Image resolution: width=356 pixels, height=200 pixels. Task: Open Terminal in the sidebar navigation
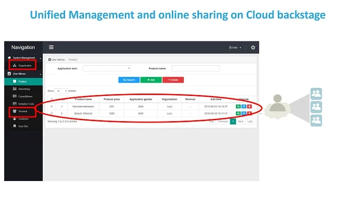(x=23, y=111)
